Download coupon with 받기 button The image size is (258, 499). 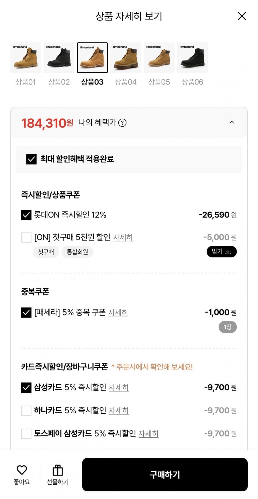coord(221,252)
